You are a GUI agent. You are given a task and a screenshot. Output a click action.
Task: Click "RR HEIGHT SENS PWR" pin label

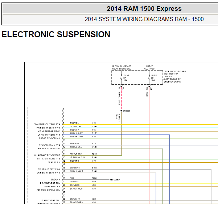[x=48, y=128]
